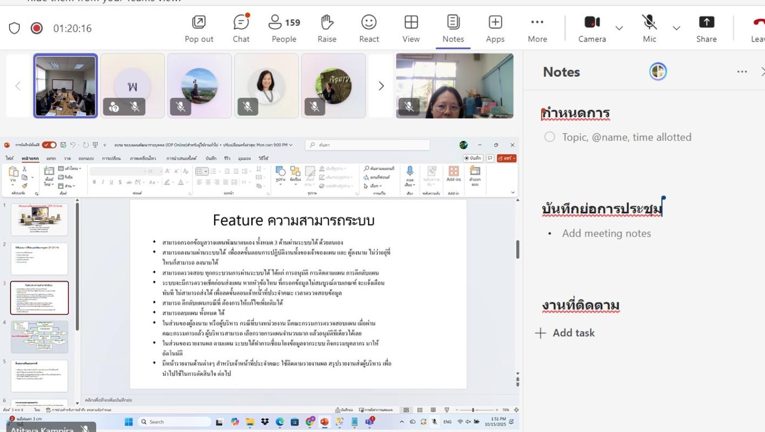The image size is (765, 432).
Task: Pop out the meeting window
Action: [199, 29]
